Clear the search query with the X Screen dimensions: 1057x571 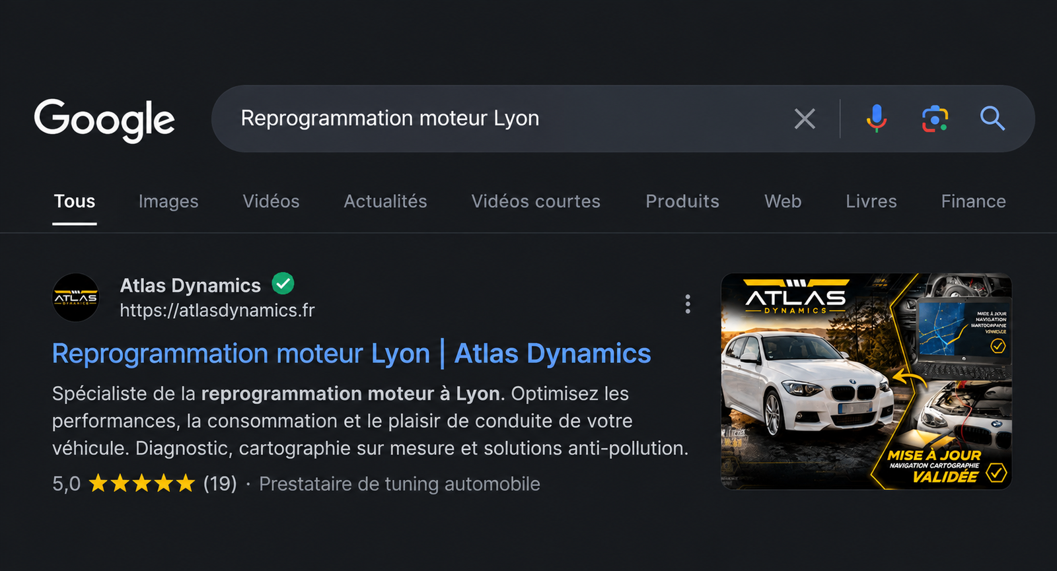pyautogui.click(x=805, y=119)
